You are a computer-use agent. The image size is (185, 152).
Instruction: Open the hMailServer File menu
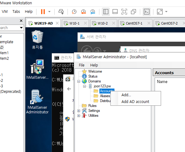click(82, 65)
